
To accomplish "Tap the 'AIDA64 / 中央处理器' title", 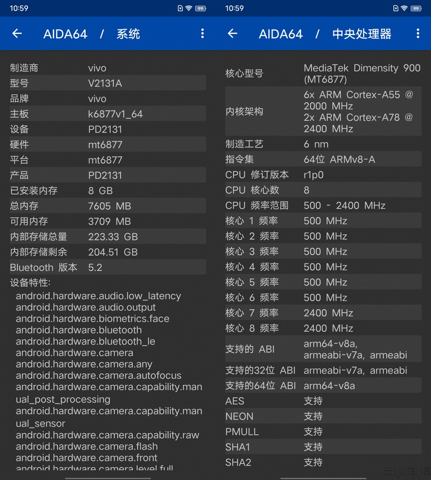I will [325, 34].
